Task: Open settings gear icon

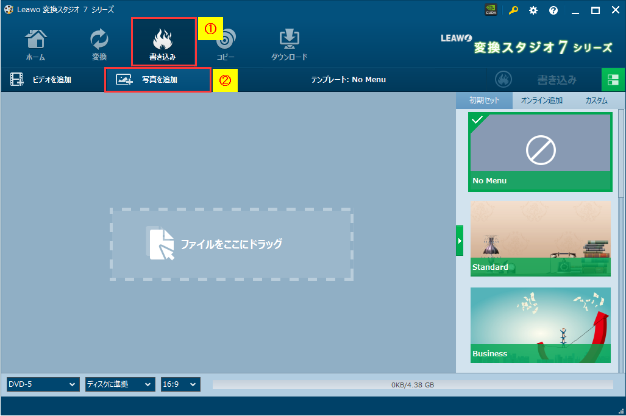Action: click(x=533, y=10)
